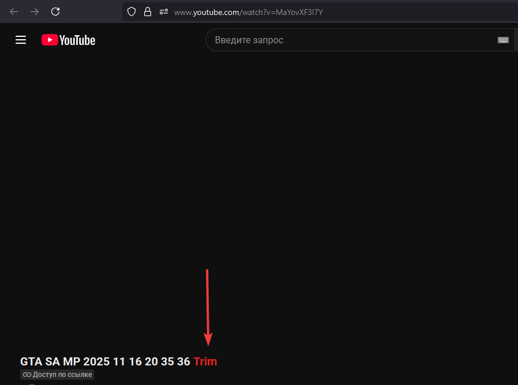Viewport: 518px width, 385px height.
Task: Click the YouTube wordmark text to go home
Action: point(77,40)
